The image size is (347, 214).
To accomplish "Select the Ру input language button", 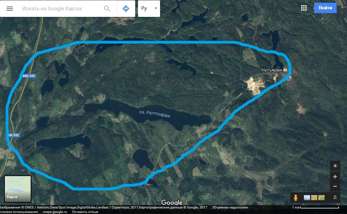I will click(144, 8).
